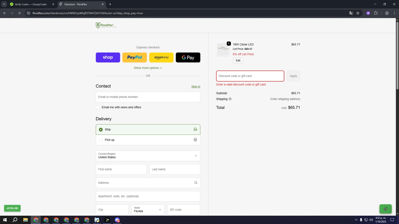This screenshot has width=399, height=224.
Task: Select the Ship delivery option
Action: (x=148, y=130)
